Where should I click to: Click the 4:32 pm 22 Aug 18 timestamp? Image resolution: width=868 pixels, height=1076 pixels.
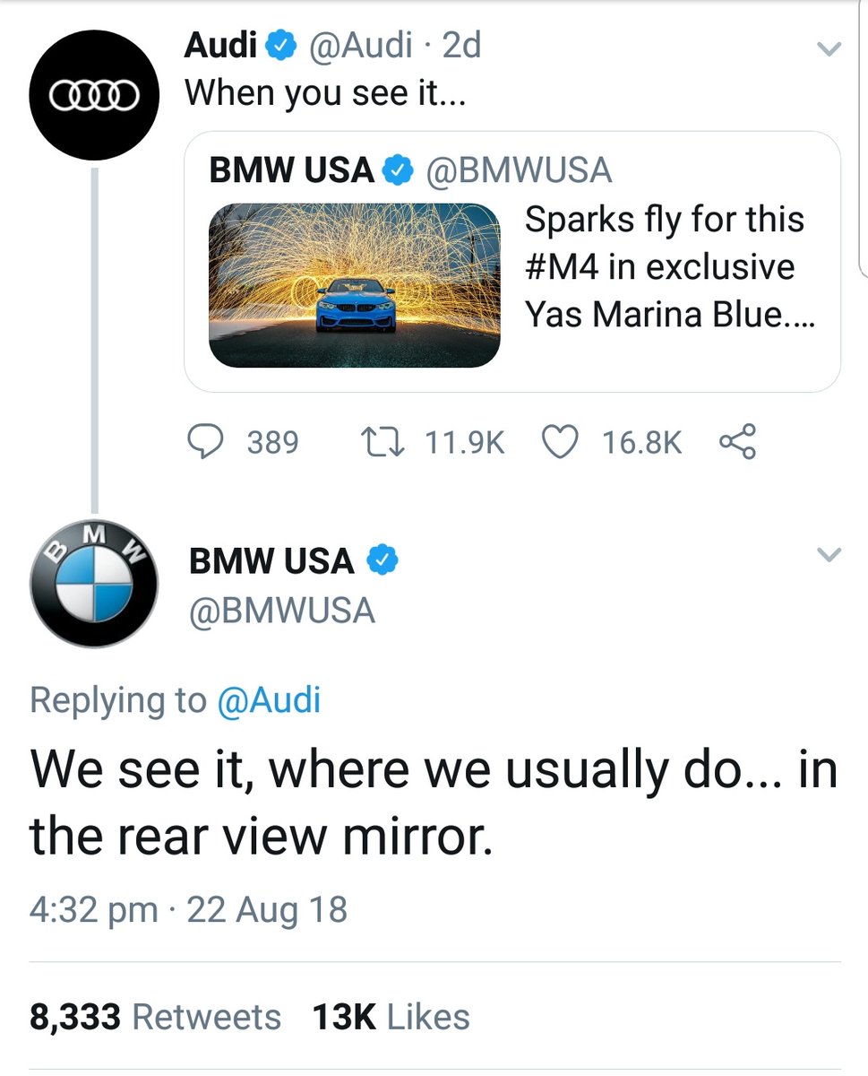click(x=188, y=909)
